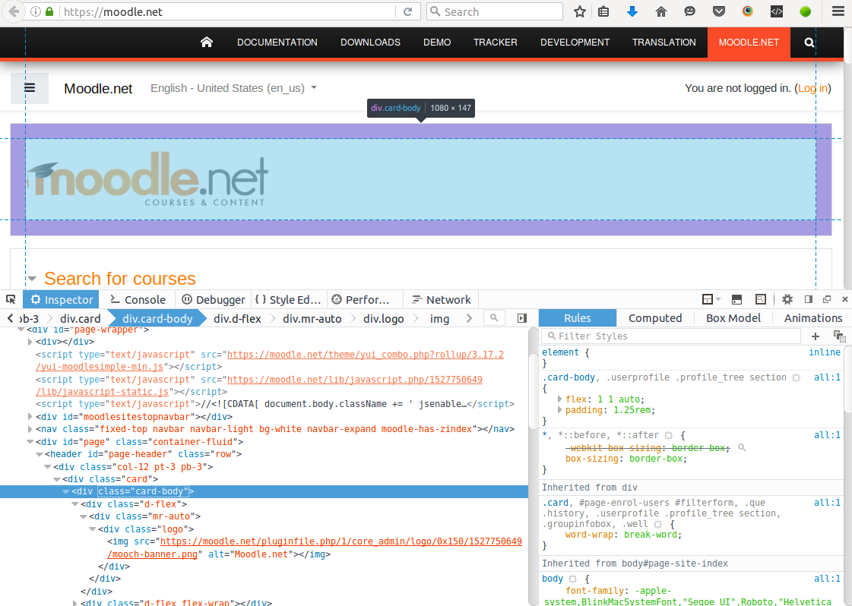Select div.logo in breadcrumbs
The height and width of the screenshot is (606, 852).
[384, 319]
